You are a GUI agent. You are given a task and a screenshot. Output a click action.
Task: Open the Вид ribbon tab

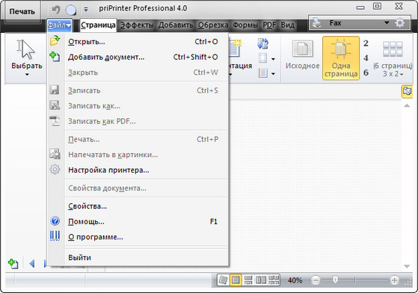(x=287, y=25)
